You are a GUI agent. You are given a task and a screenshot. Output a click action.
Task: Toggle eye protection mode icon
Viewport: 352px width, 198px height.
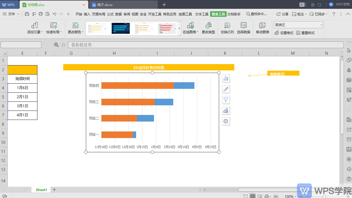coord(276,196)
